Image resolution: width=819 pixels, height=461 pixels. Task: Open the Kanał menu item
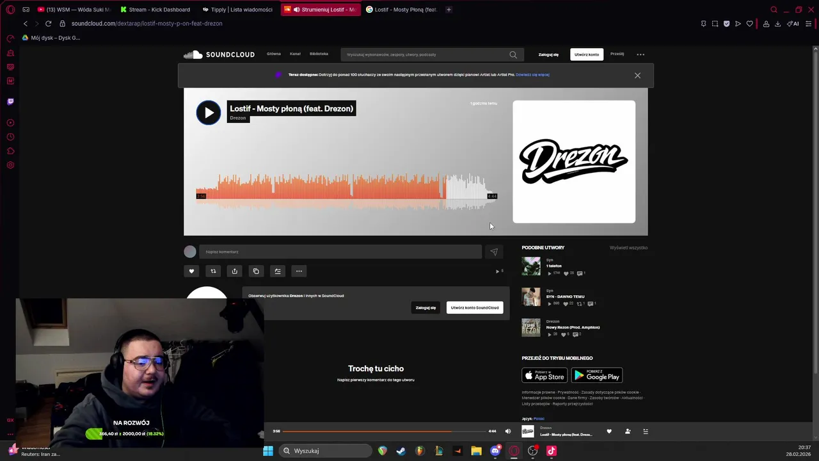coord(295,54)
